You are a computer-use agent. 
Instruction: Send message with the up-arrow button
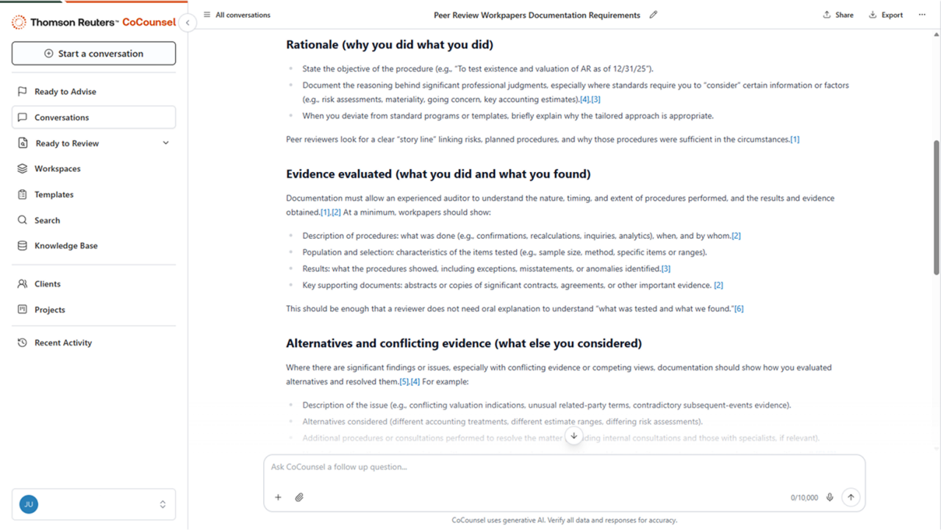(851, 498)
